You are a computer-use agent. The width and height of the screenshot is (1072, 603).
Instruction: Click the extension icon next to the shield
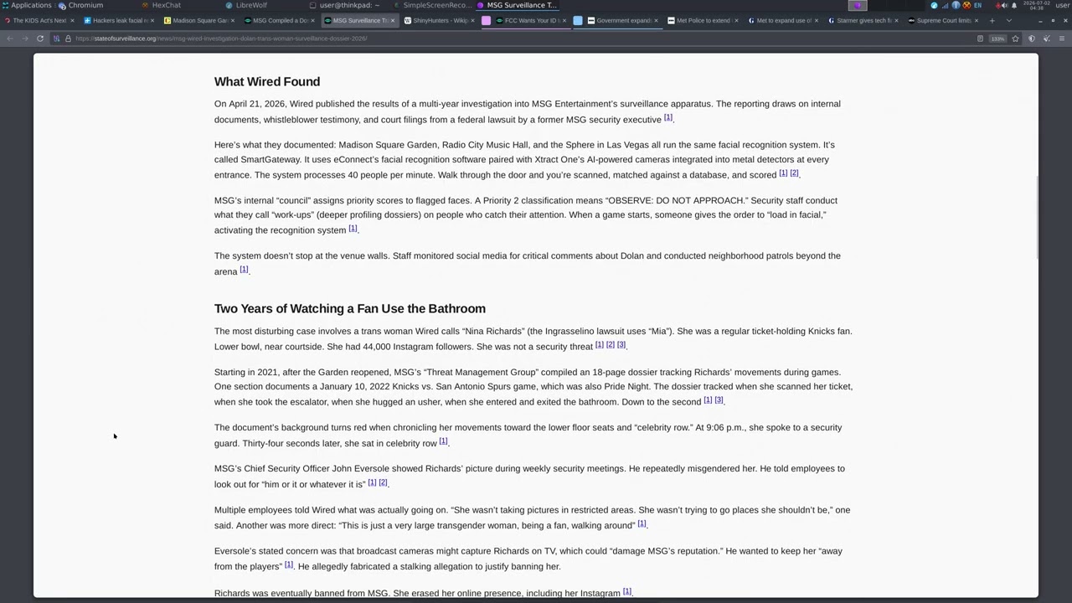pos(1046,39)
